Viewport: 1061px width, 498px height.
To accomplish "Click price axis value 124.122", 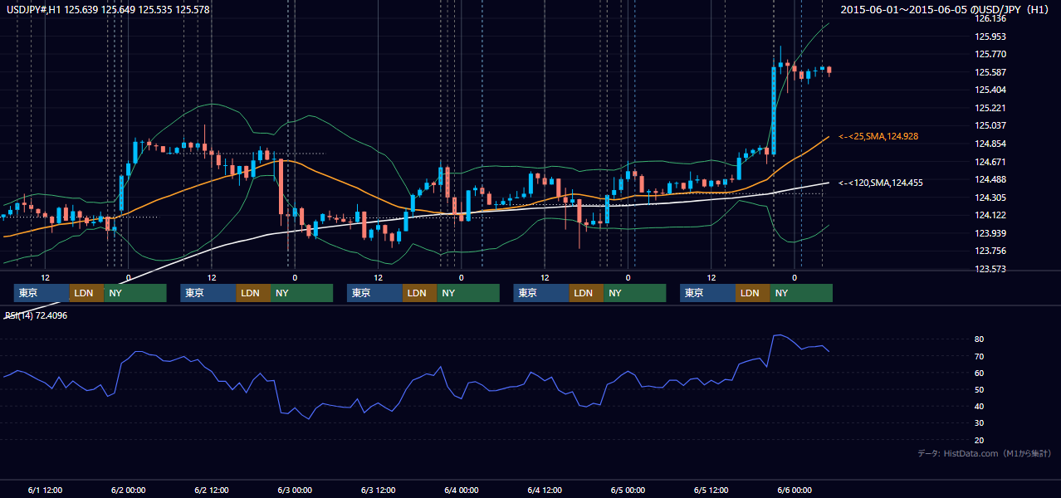I will click(990, 215).
